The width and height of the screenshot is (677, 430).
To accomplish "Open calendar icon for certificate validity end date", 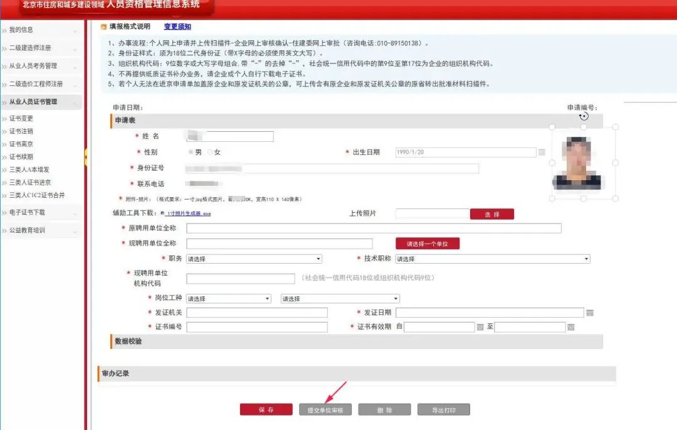I will 571,327.
